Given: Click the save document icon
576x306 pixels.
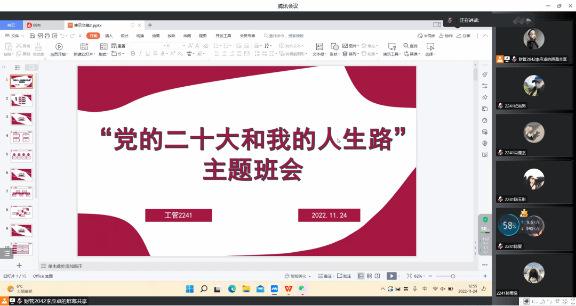Looking at the screenshot, I should [x=33, y=36].
